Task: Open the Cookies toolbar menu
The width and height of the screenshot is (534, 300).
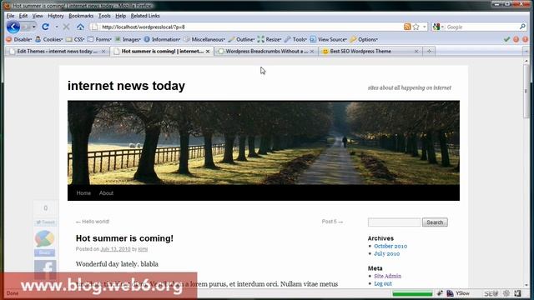Action: point(49,39)
